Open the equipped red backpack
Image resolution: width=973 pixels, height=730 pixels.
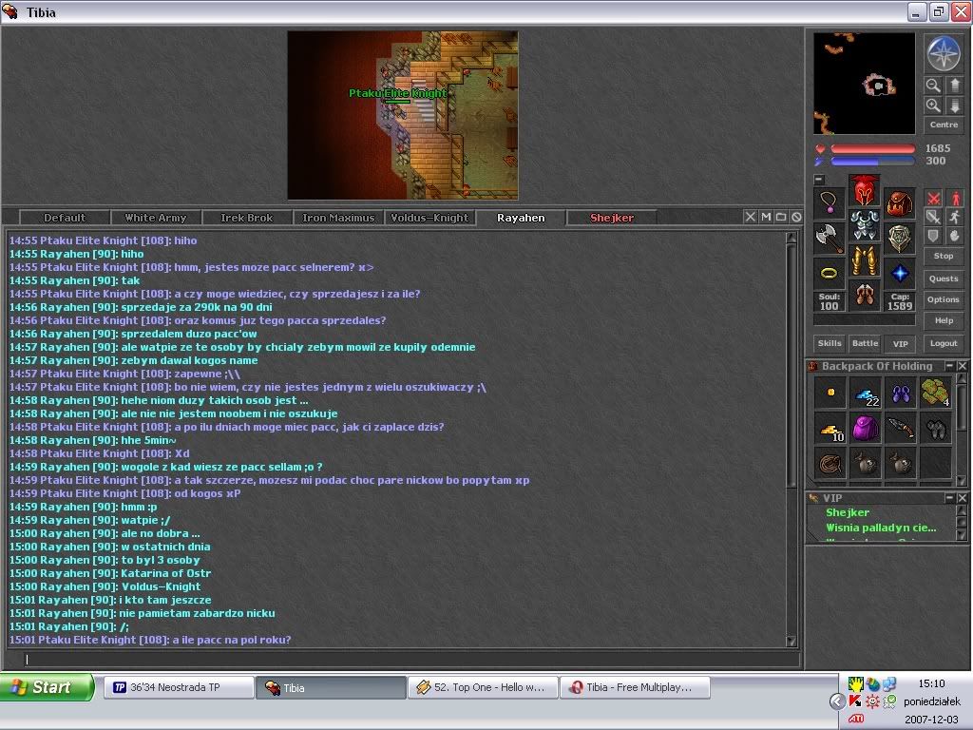coord(900,203)
